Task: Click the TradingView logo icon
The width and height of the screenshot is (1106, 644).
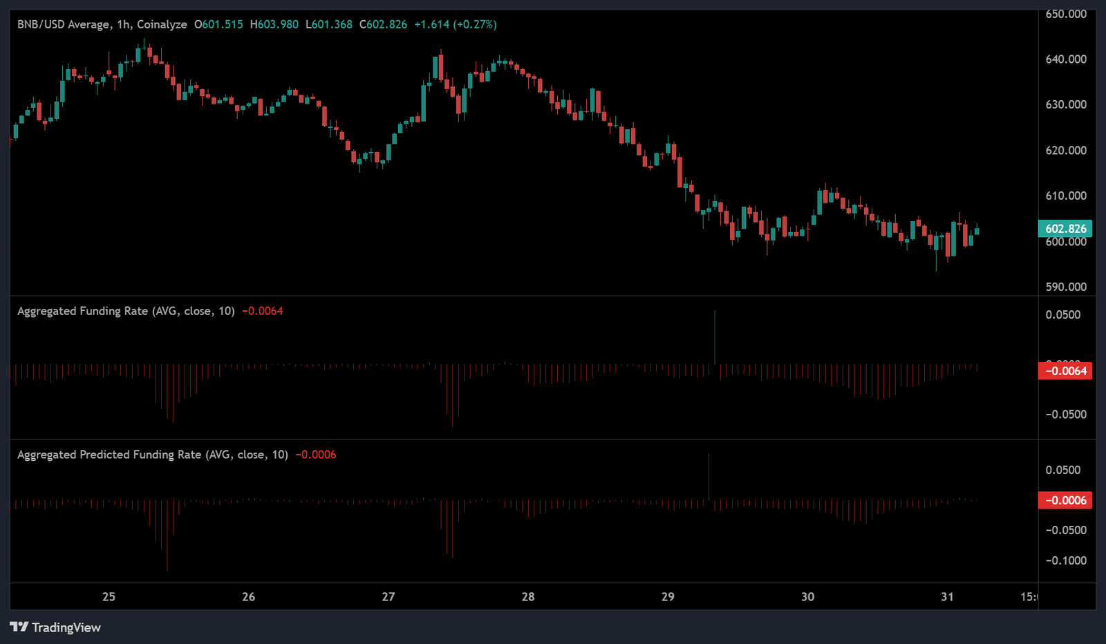Action: tap(19, 627)
